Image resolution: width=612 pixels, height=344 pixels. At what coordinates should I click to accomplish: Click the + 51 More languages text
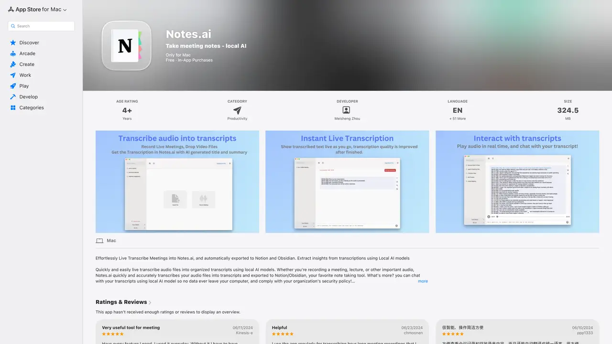point(458,118)
